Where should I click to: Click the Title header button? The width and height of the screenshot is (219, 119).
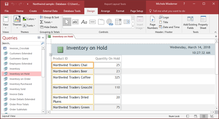(x=164, y=22)
